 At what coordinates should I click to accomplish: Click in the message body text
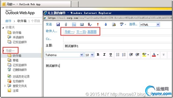[53, 66]
